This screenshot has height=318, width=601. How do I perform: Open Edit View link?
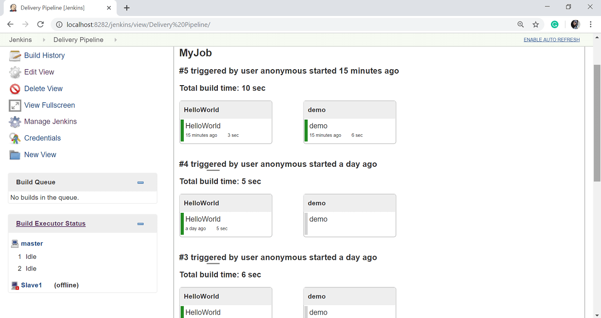pos(39,72)
